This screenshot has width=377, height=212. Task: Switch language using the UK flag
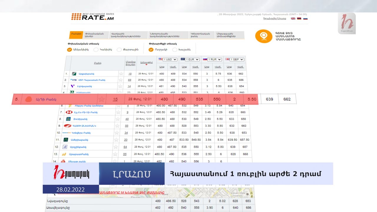click(x=293, y=19)
